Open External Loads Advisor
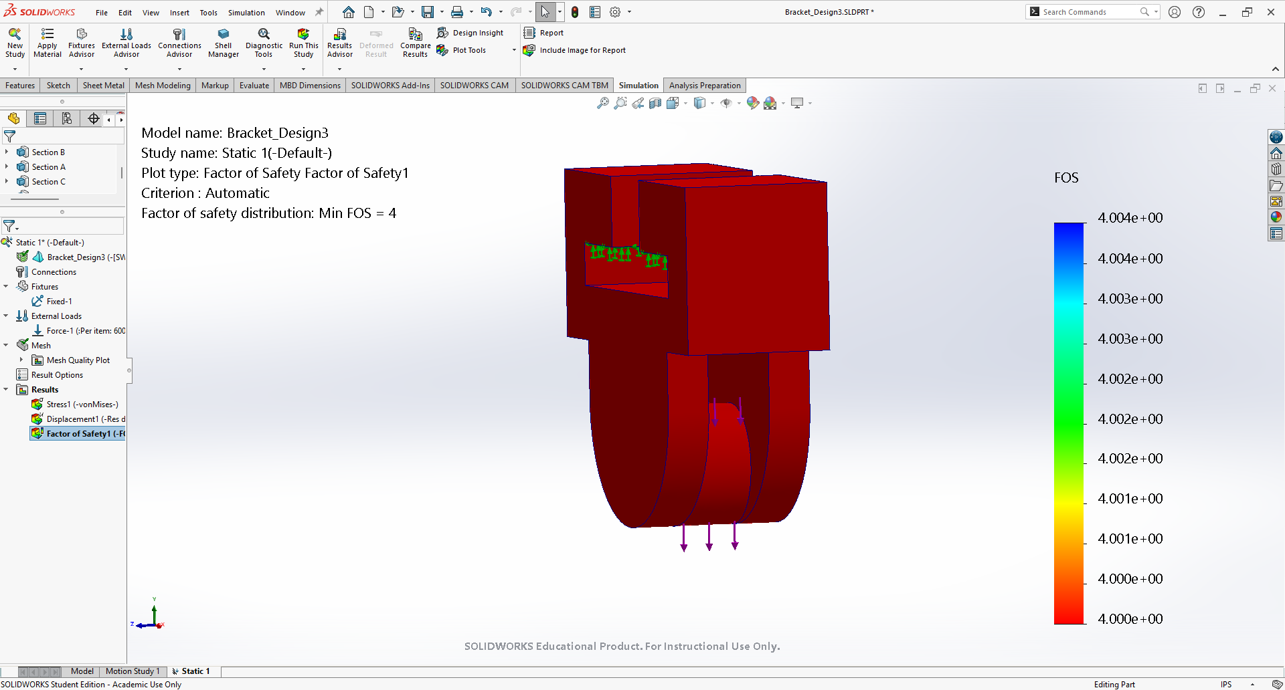 tap(126, 43)
